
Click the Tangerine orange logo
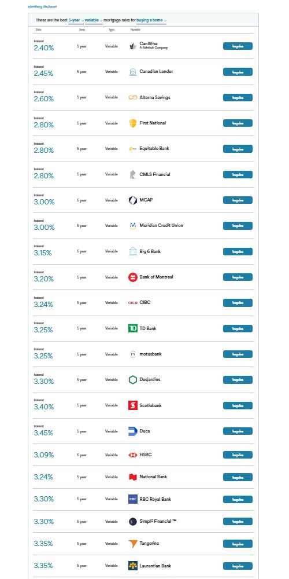(x=133, y=544)
